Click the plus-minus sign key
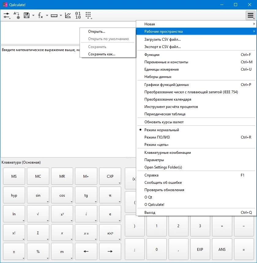The height and width of the screenshot is (263, 257). point(14,251)
